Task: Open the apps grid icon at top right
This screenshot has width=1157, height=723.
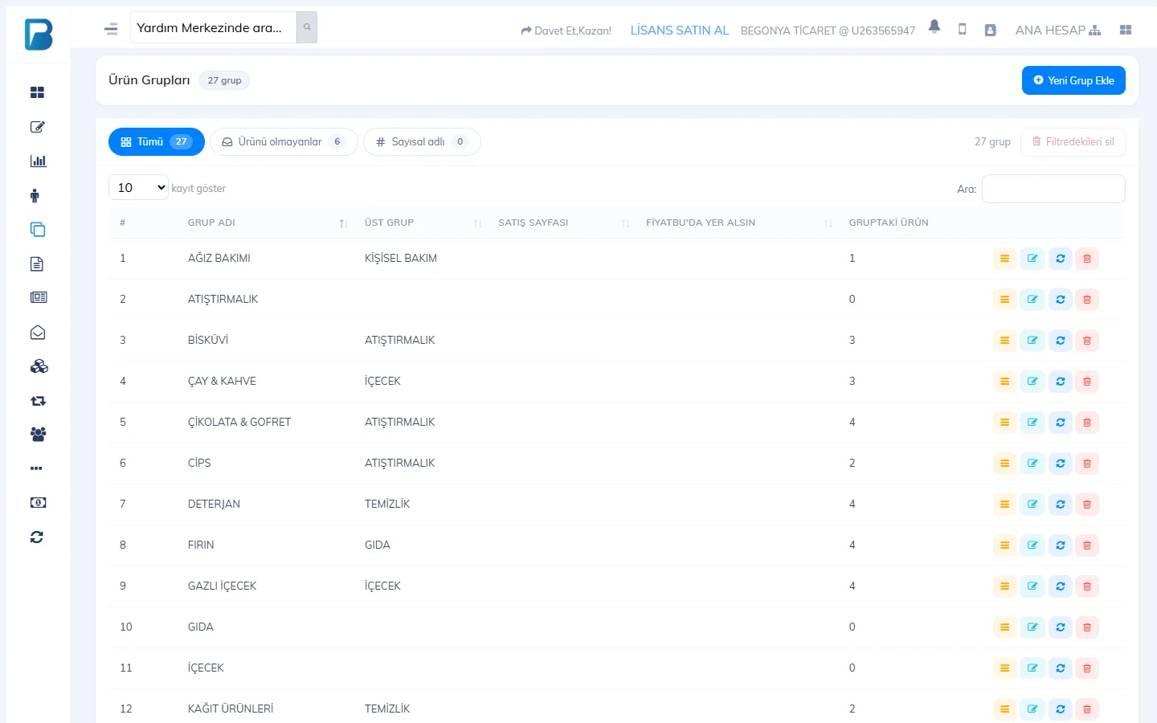Action: pos(1126,30)
